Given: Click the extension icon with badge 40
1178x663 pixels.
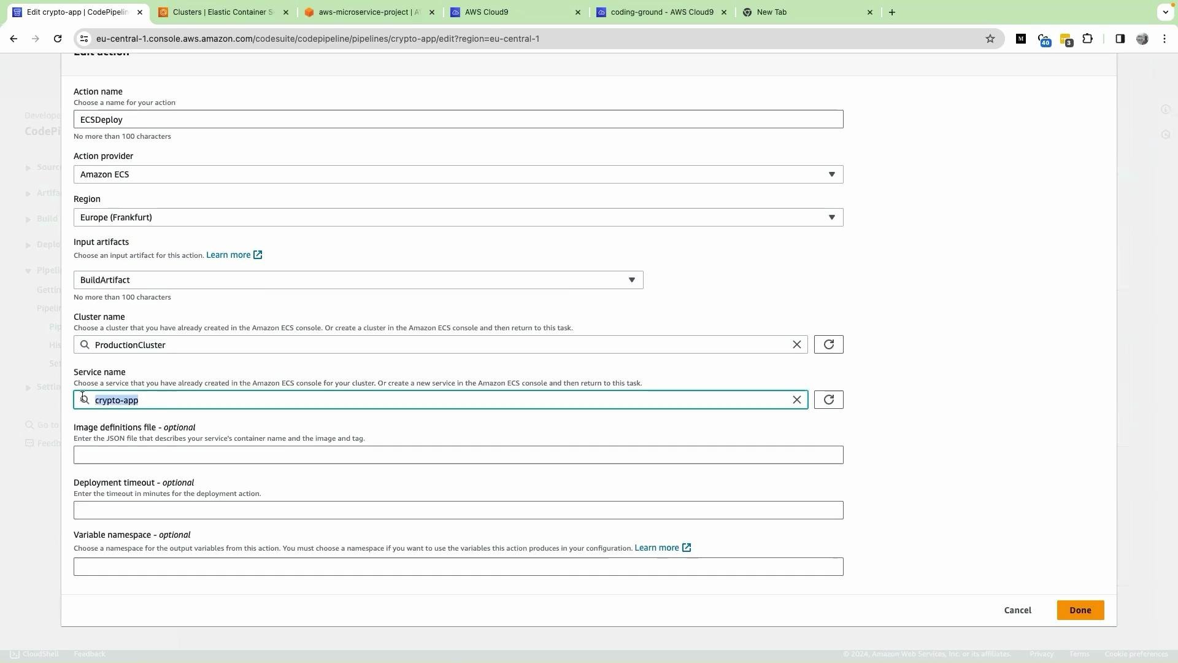Looking at the screenshot, I should pos(1044,40).
